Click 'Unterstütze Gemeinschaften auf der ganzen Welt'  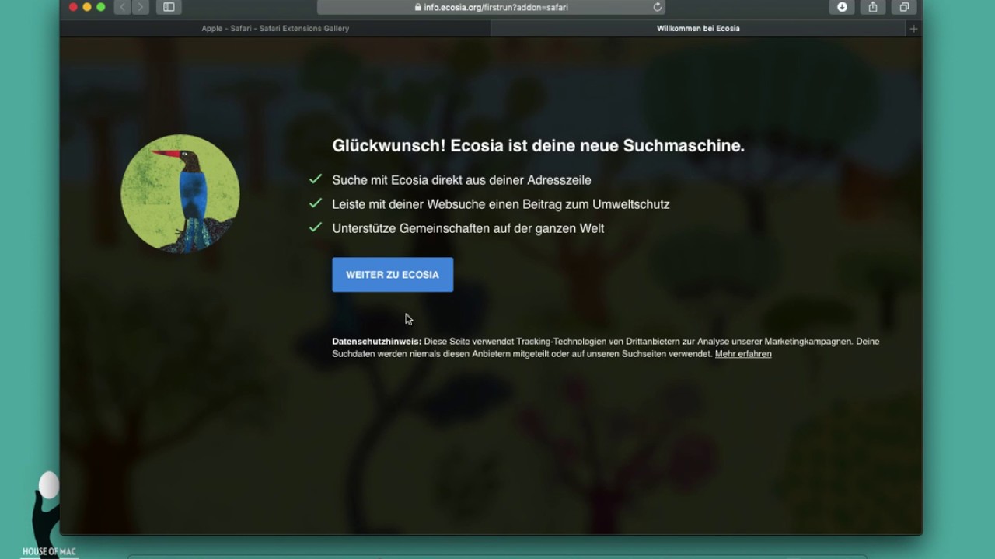(468, 228)
